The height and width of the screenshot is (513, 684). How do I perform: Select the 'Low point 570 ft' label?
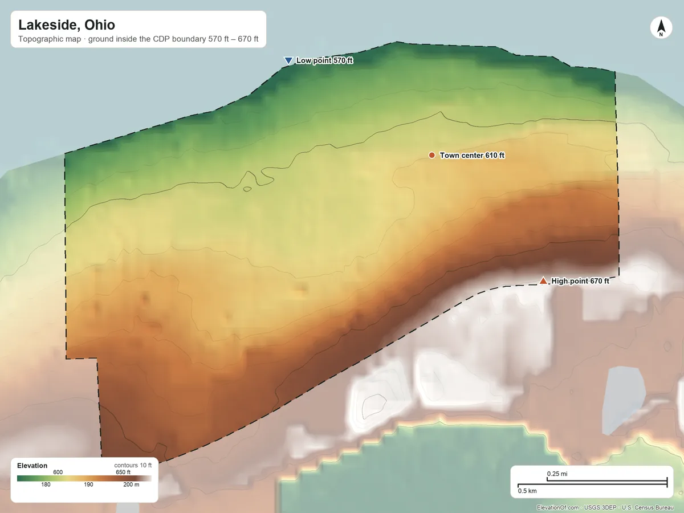click(324, 60)
